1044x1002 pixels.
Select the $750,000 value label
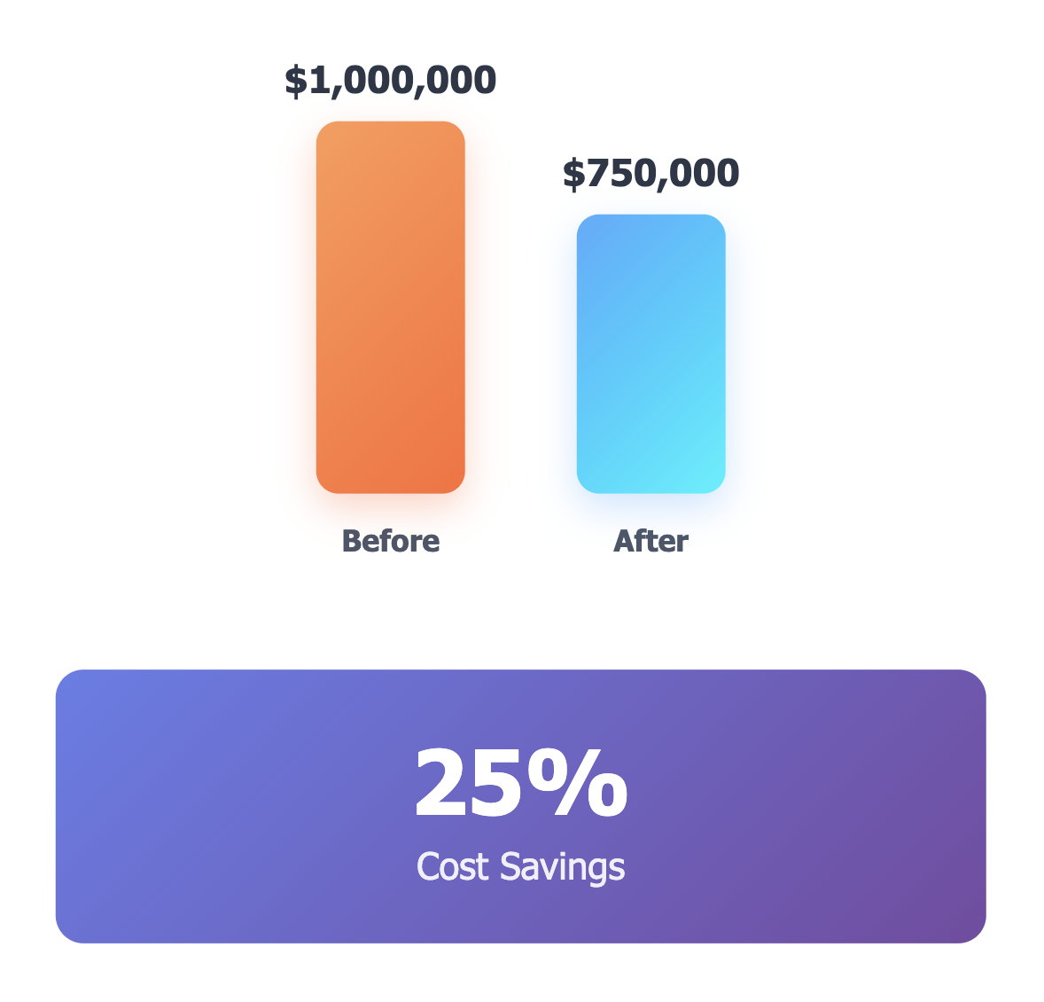pyautogui.click(x=651, y=174)
